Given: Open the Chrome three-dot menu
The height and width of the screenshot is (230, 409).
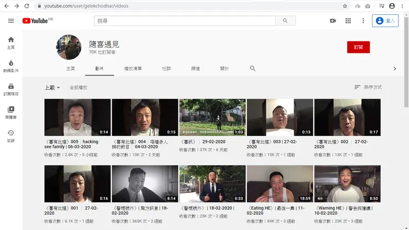Looking at the screenshot, I should [402, 6].
